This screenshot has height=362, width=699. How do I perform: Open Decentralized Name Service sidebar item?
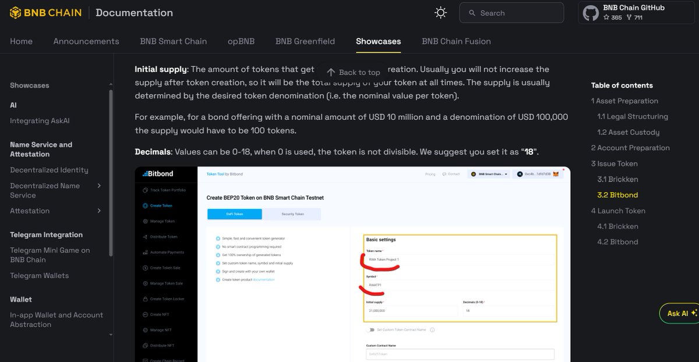pos(45,190)
